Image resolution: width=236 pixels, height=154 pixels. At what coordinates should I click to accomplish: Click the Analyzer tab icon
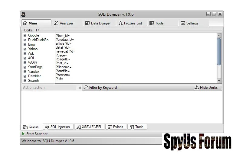[56, 23]
